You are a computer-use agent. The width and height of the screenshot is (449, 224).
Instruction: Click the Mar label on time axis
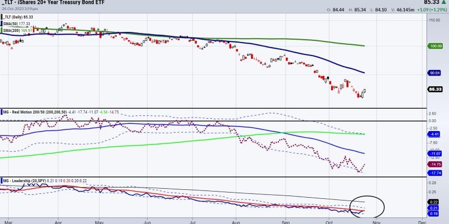click(8, 221)
